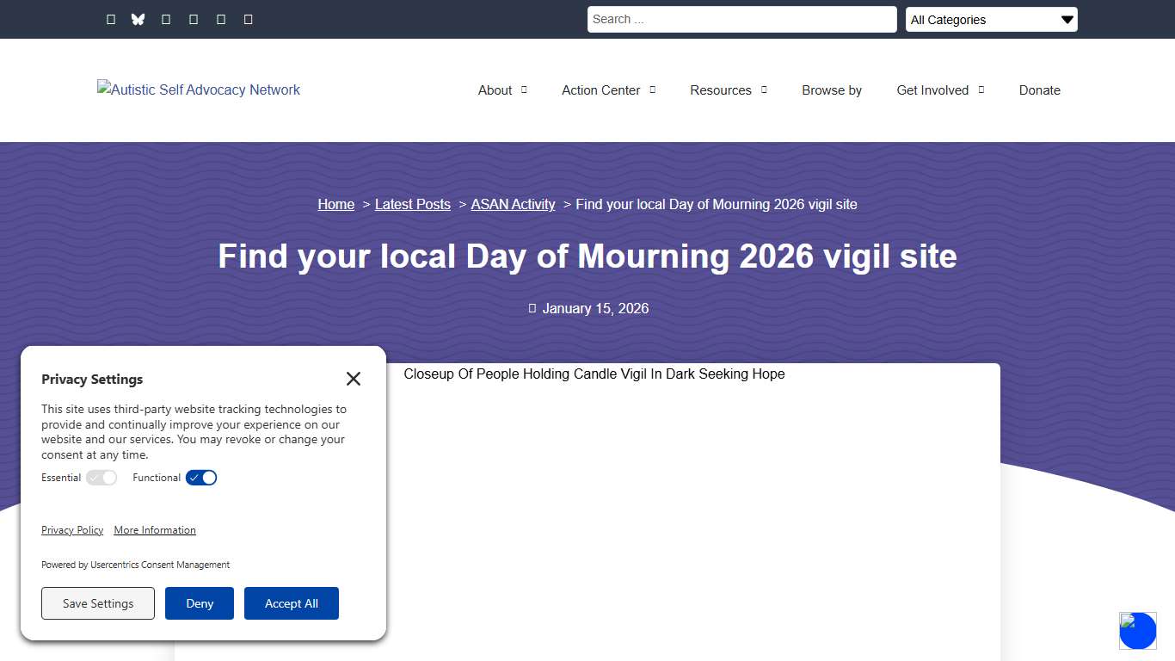The height and width of the screenshot is (661, 1175).
Task: Click the last social icon in top bar
Action: pyautogui.click(x=248, y=19)
